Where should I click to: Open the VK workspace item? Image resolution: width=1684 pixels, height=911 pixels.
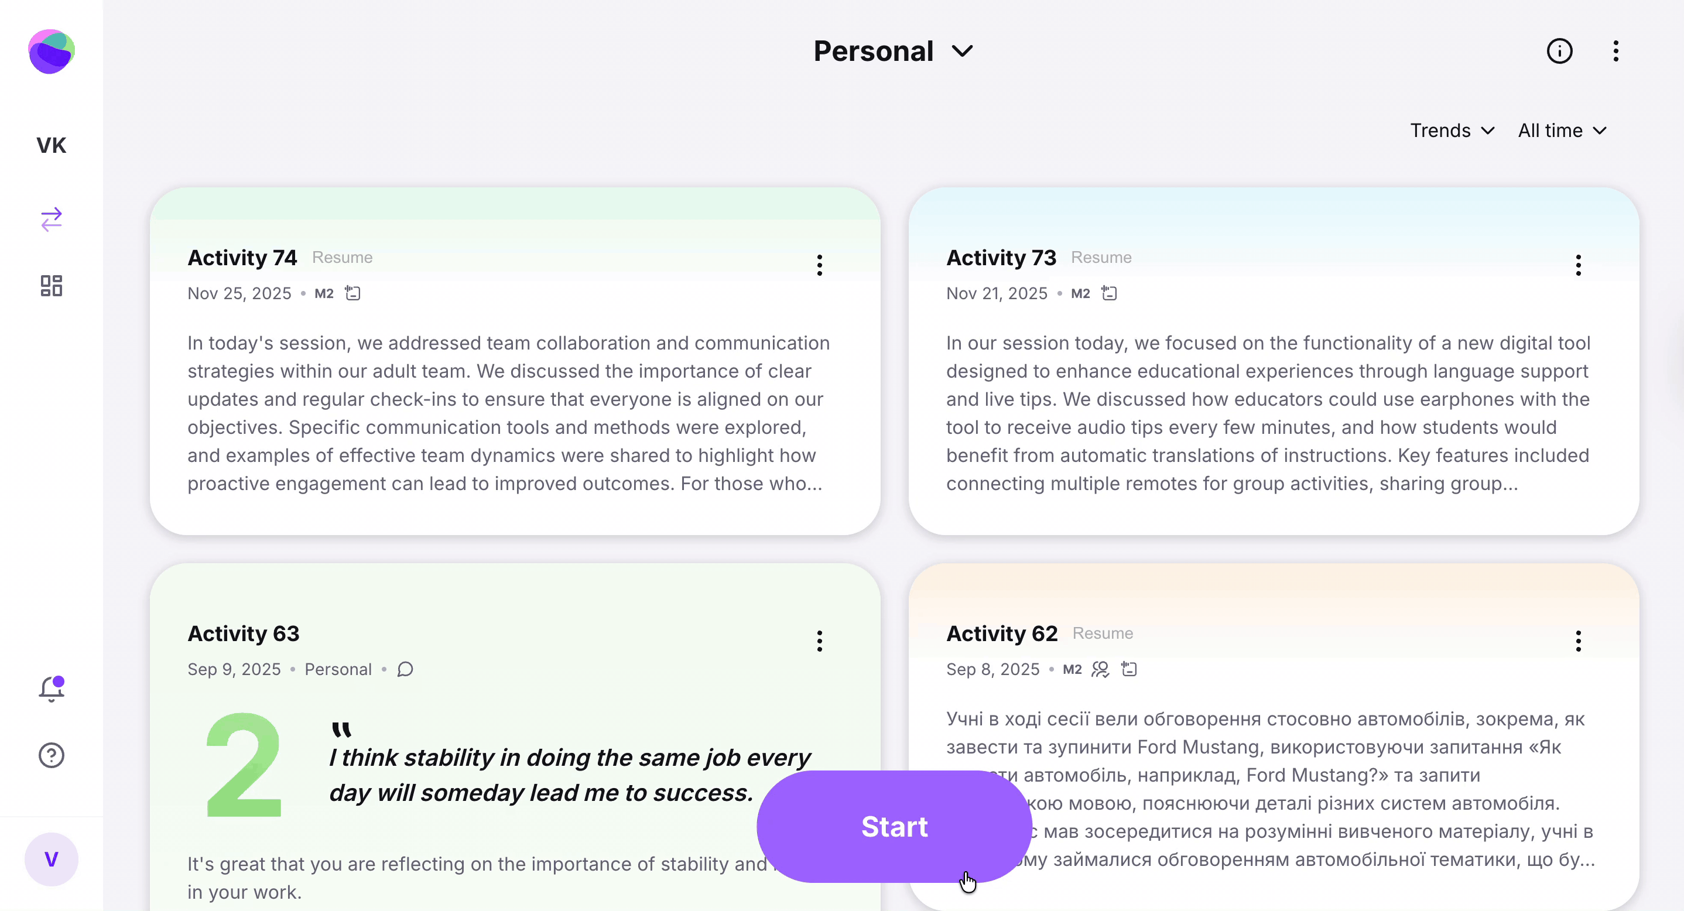tap(51, 145)
